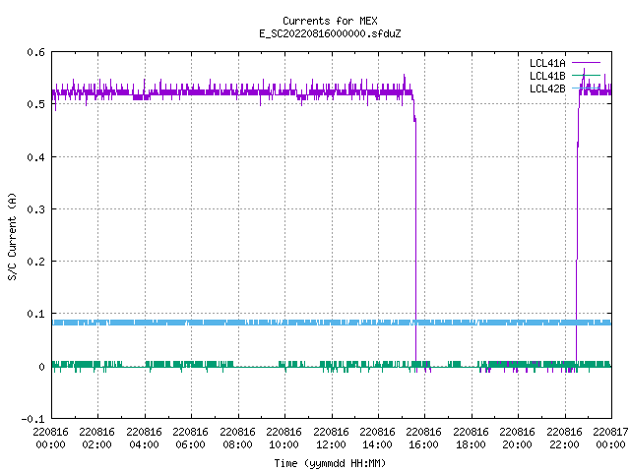Viewport: 630px width, 472px height.
Task: Click the chart title 'Currents for MEX'
Action: pyautogui.click(x=330, y=21)
